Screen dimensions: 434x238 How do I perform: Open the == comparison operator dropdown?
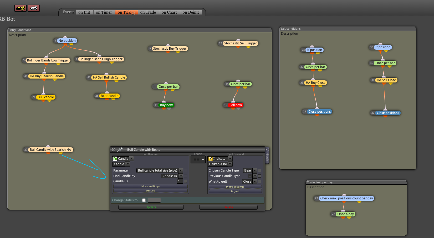(x=198, y=159)
